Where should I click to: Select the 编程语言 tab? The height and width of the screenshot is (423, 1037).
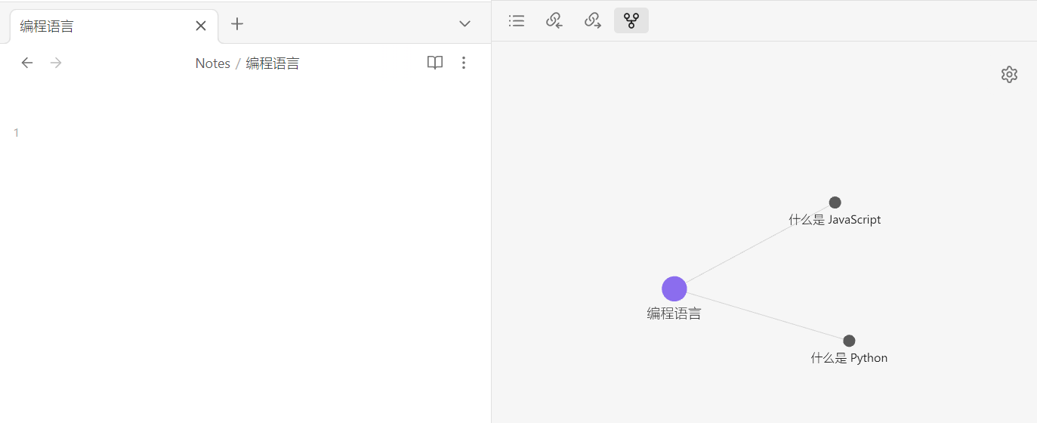91,26
